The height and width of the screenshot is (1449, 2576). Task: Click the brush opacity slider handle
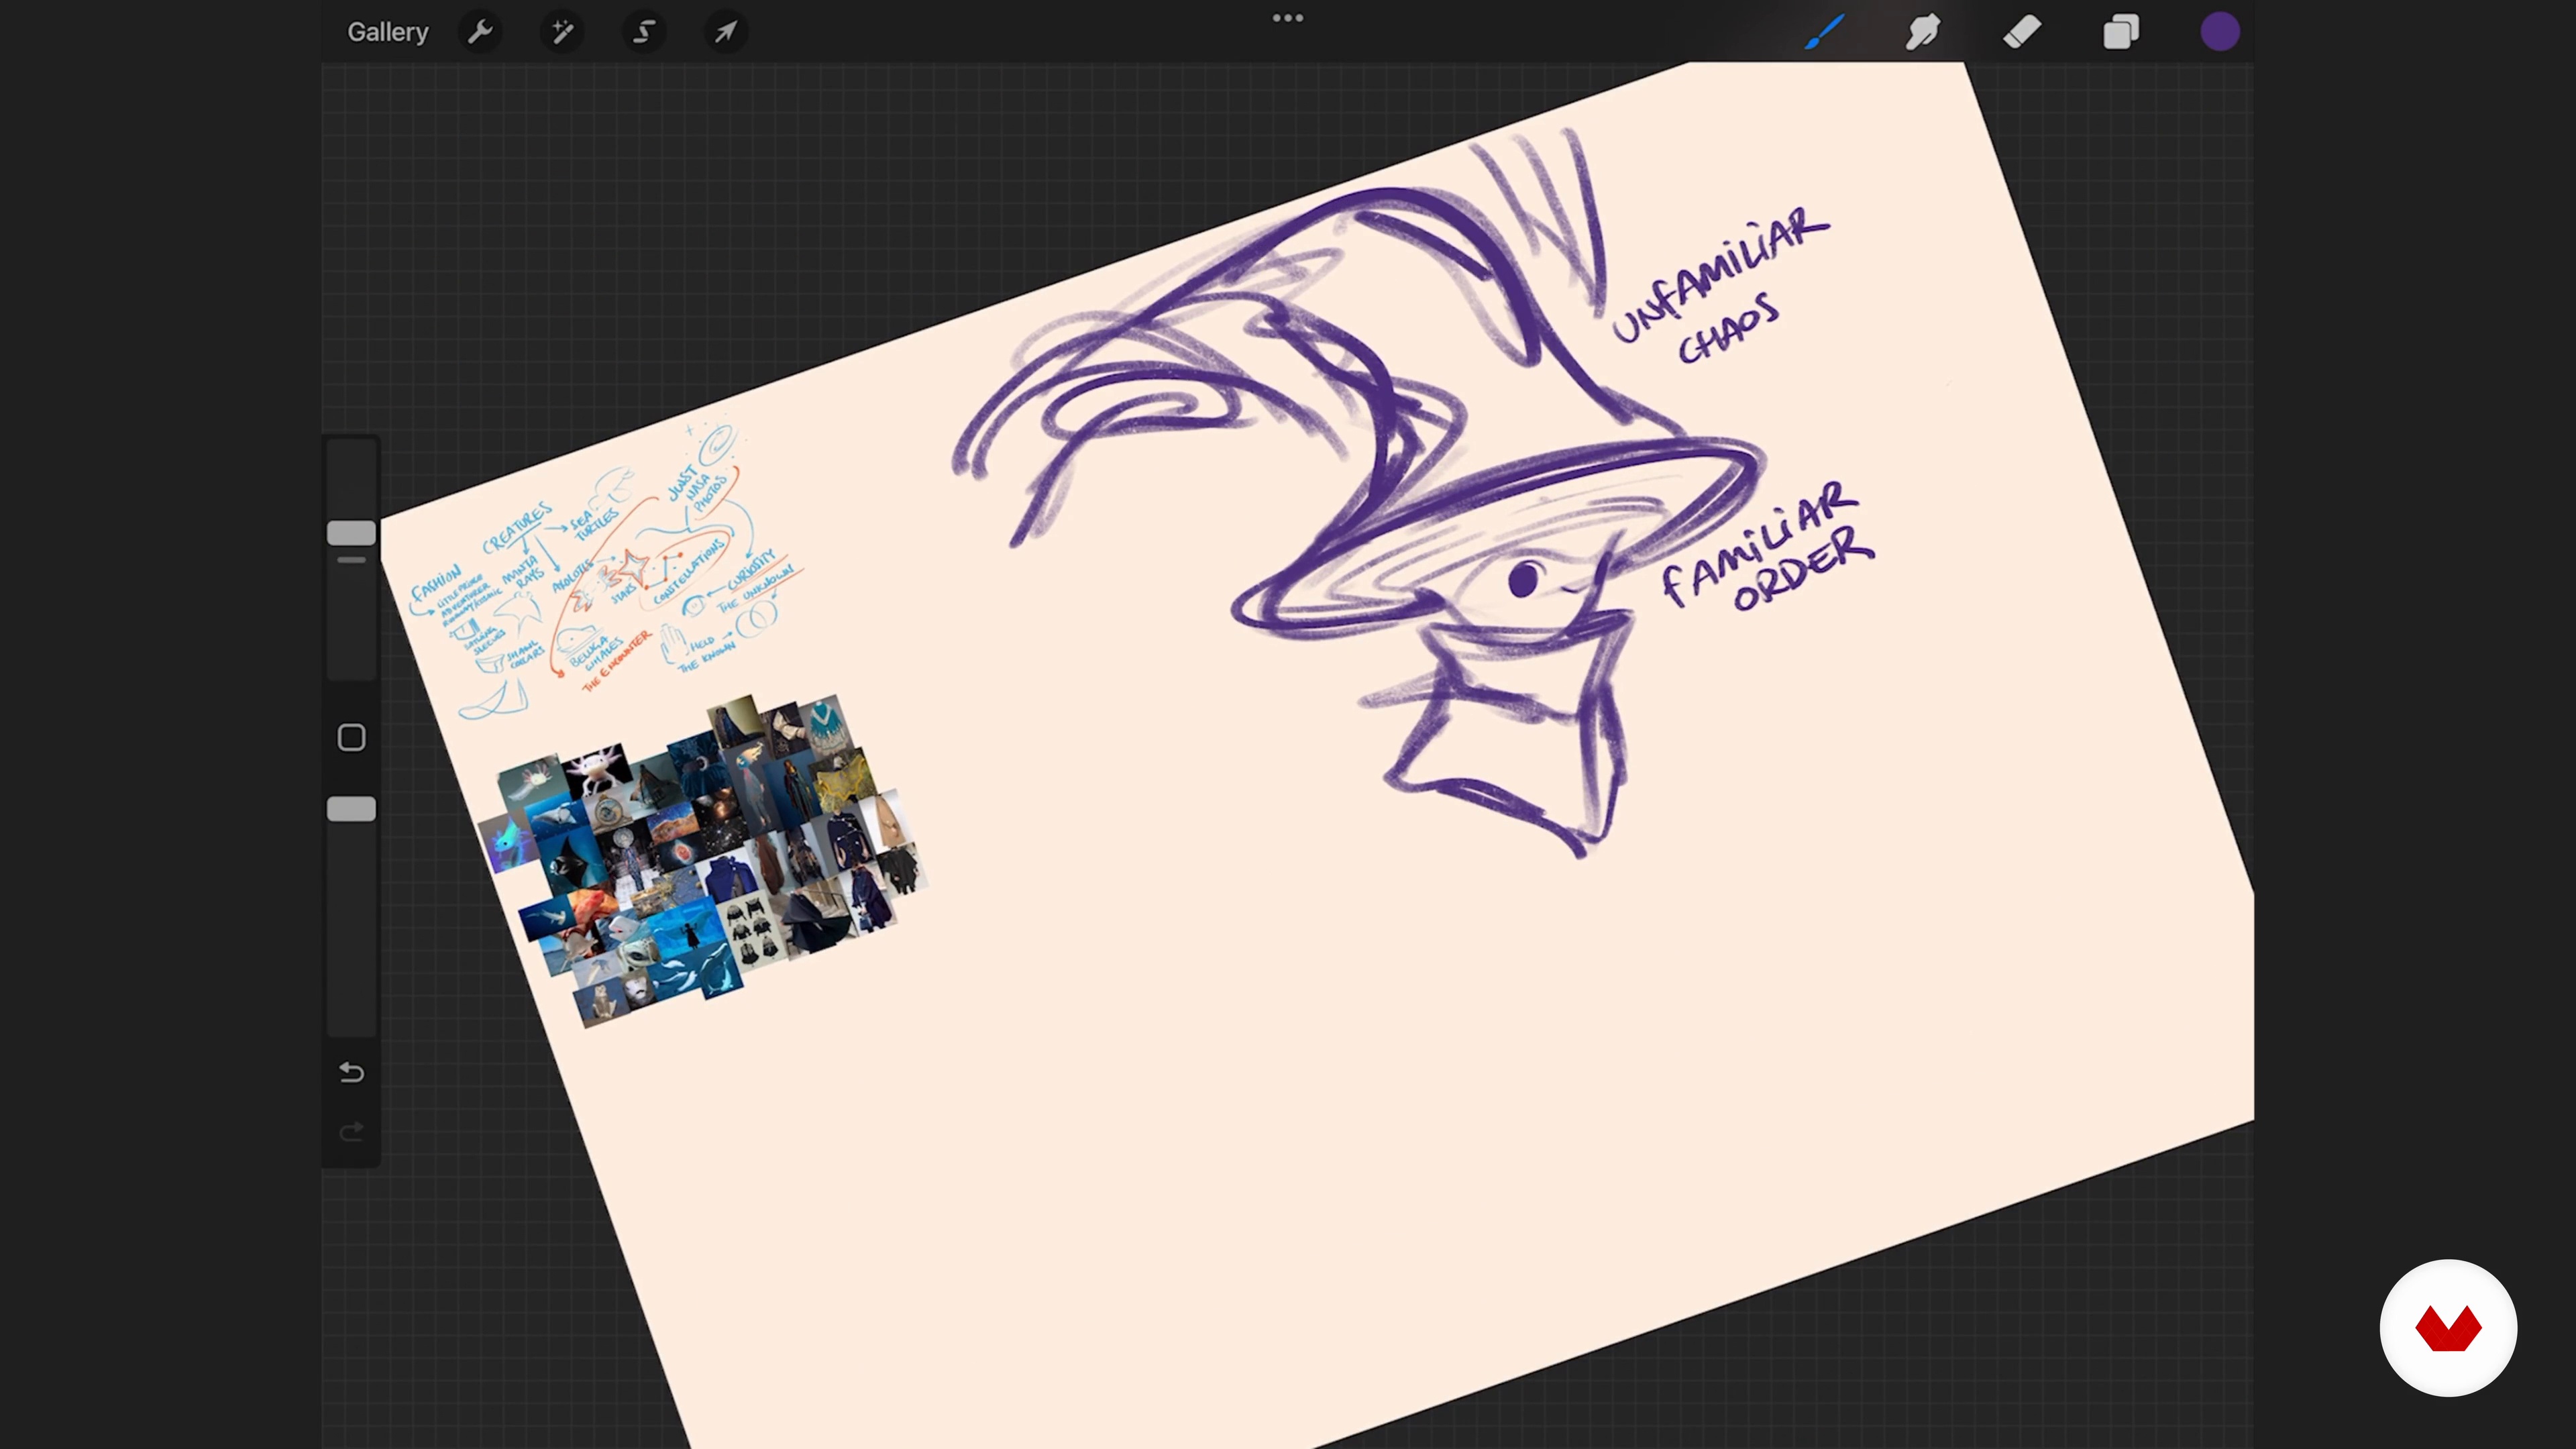[x=351, y=809]
